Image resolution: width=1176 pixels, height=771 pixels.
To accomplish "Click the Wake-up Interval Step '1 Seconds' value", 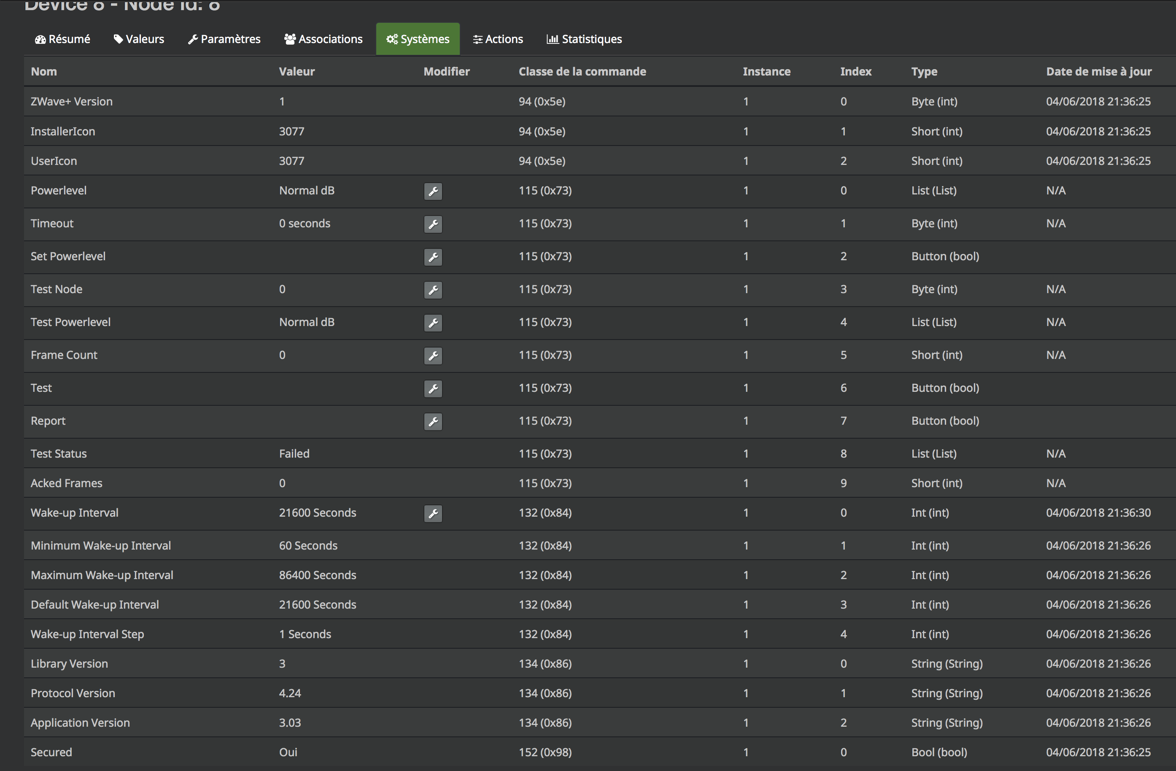I will coord(305,634).
